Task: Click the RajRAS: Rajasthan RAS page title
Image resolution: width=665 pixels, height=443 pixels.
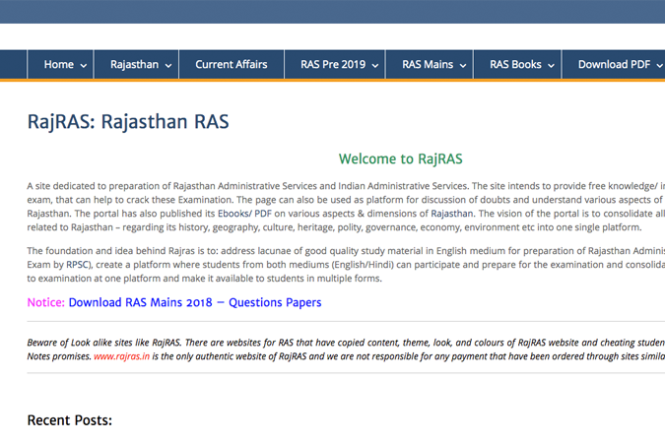Action: 128,123
